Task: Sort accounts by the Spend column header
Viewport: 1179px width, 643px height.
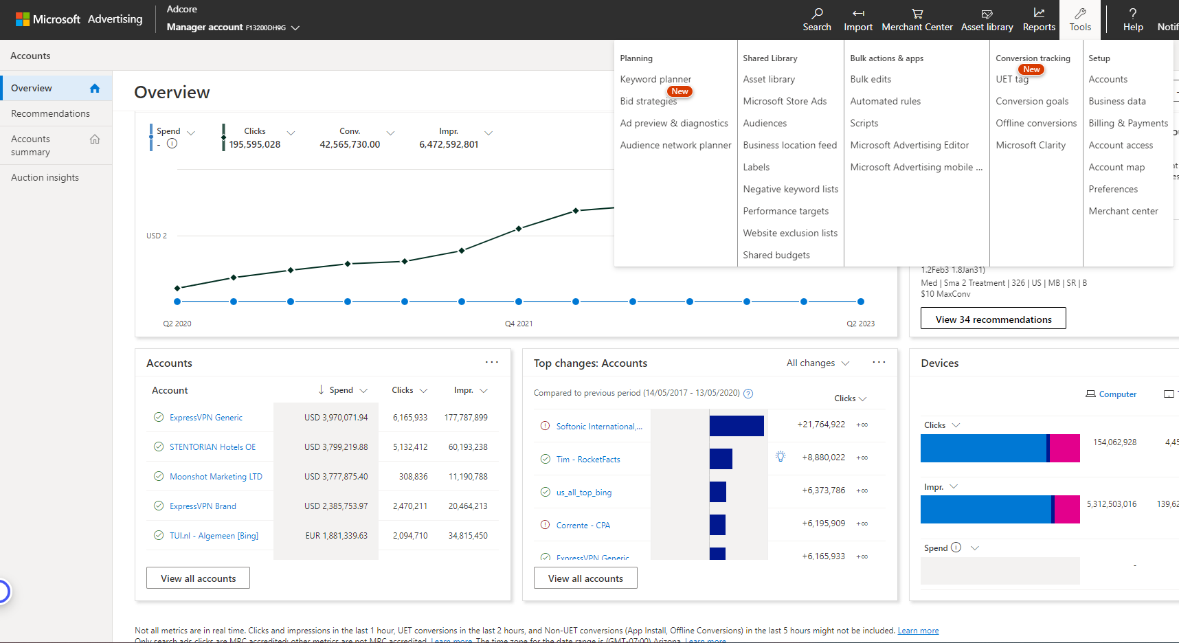Action: click(341, 390)
